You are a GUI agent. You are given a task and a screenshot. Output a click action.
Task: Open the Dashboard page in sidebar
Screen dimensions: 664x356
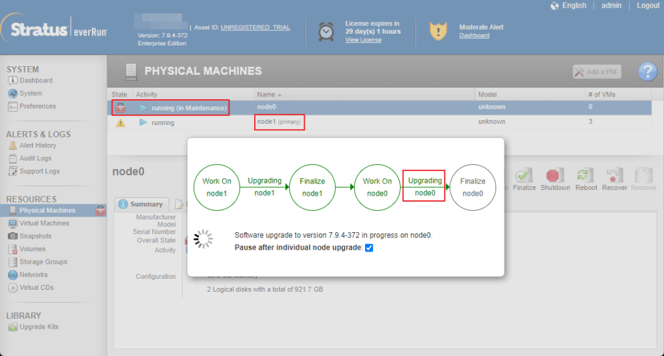[36, 80]
